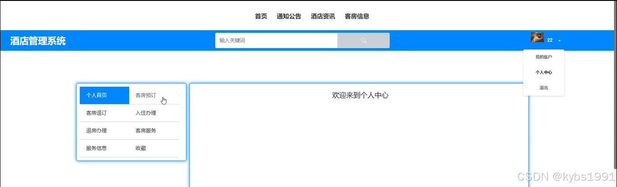This screenshot has height=187, width=617.
Task: Click the 欢迎来到个人中心 heading text
Action: pos(360,95)
